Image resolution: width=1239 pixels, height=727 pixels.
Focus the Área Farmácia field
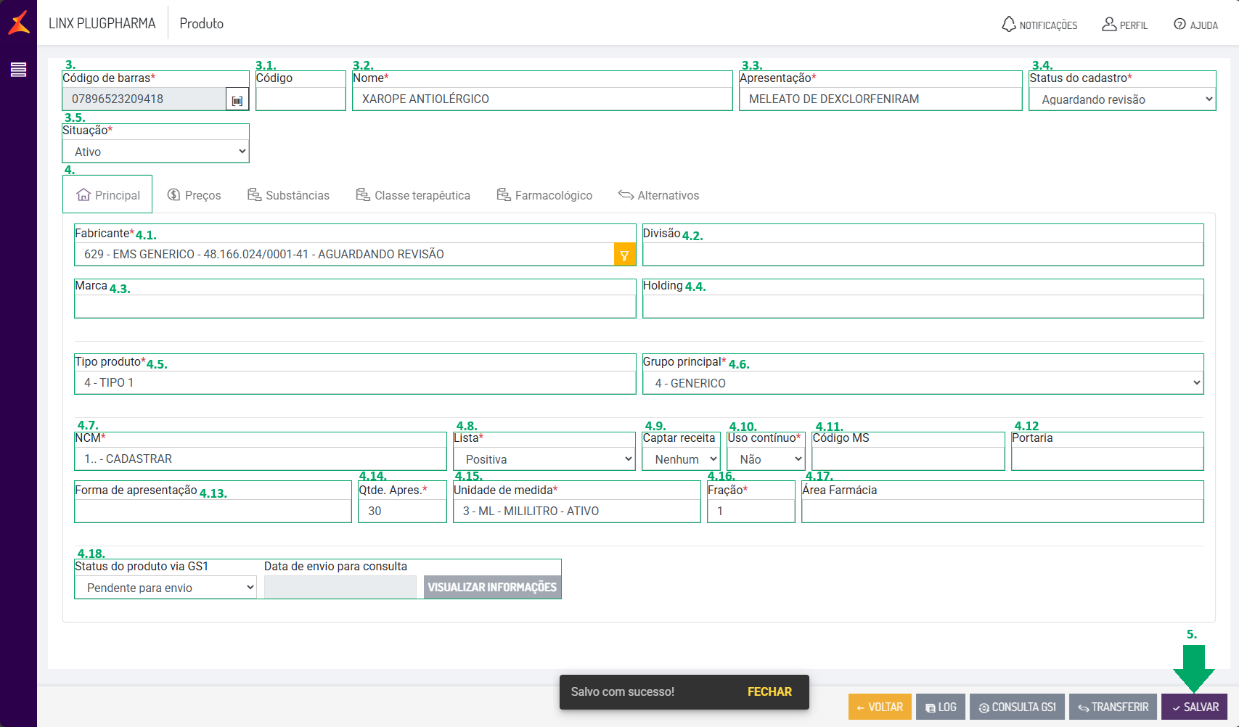coord(1002,511)
